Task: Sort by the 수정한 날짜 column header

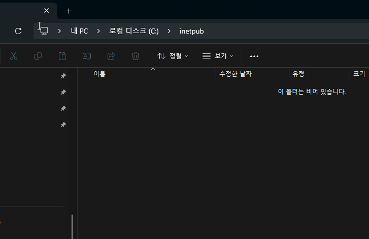Action: point(236,74)
